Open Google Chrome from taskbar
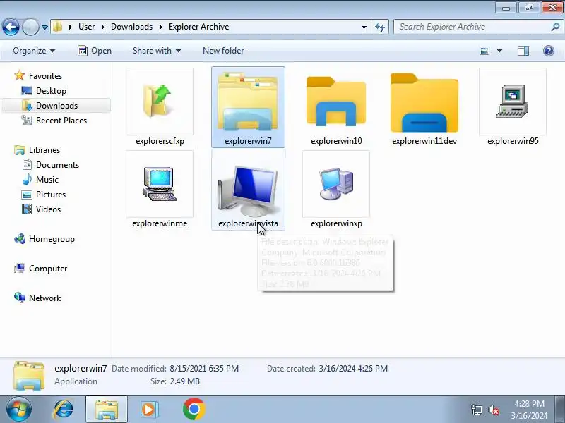 194,410
